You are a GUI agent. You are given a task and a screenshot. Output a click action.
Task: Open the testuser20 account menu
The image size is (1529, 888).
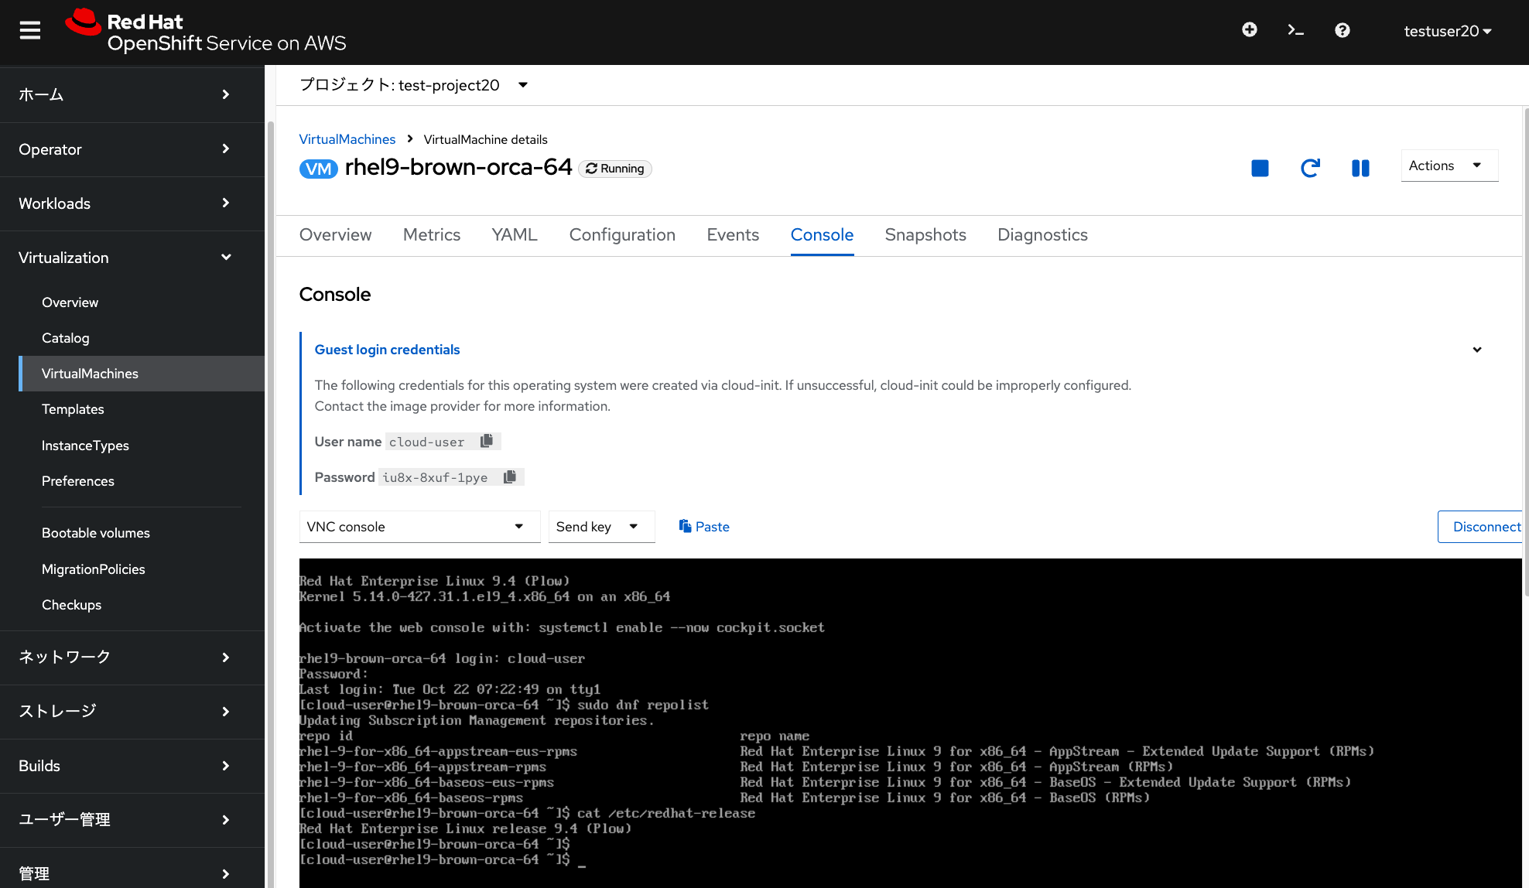click(1448, 31)
